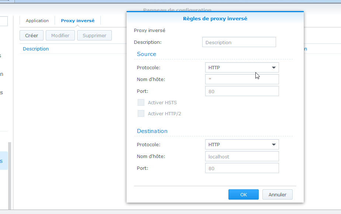Select the Source Port field
This screenshot has width=341, height=214.
(242, 91)
